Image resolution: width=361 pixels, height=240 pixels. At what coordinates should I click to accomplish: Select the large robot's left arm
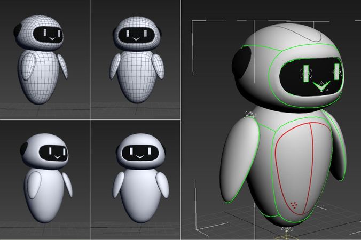coord(240,160)
